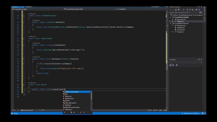Select FacadePatternEnglish project name
Viewport: 217px width, 122px height.
(x=182, y=17)
